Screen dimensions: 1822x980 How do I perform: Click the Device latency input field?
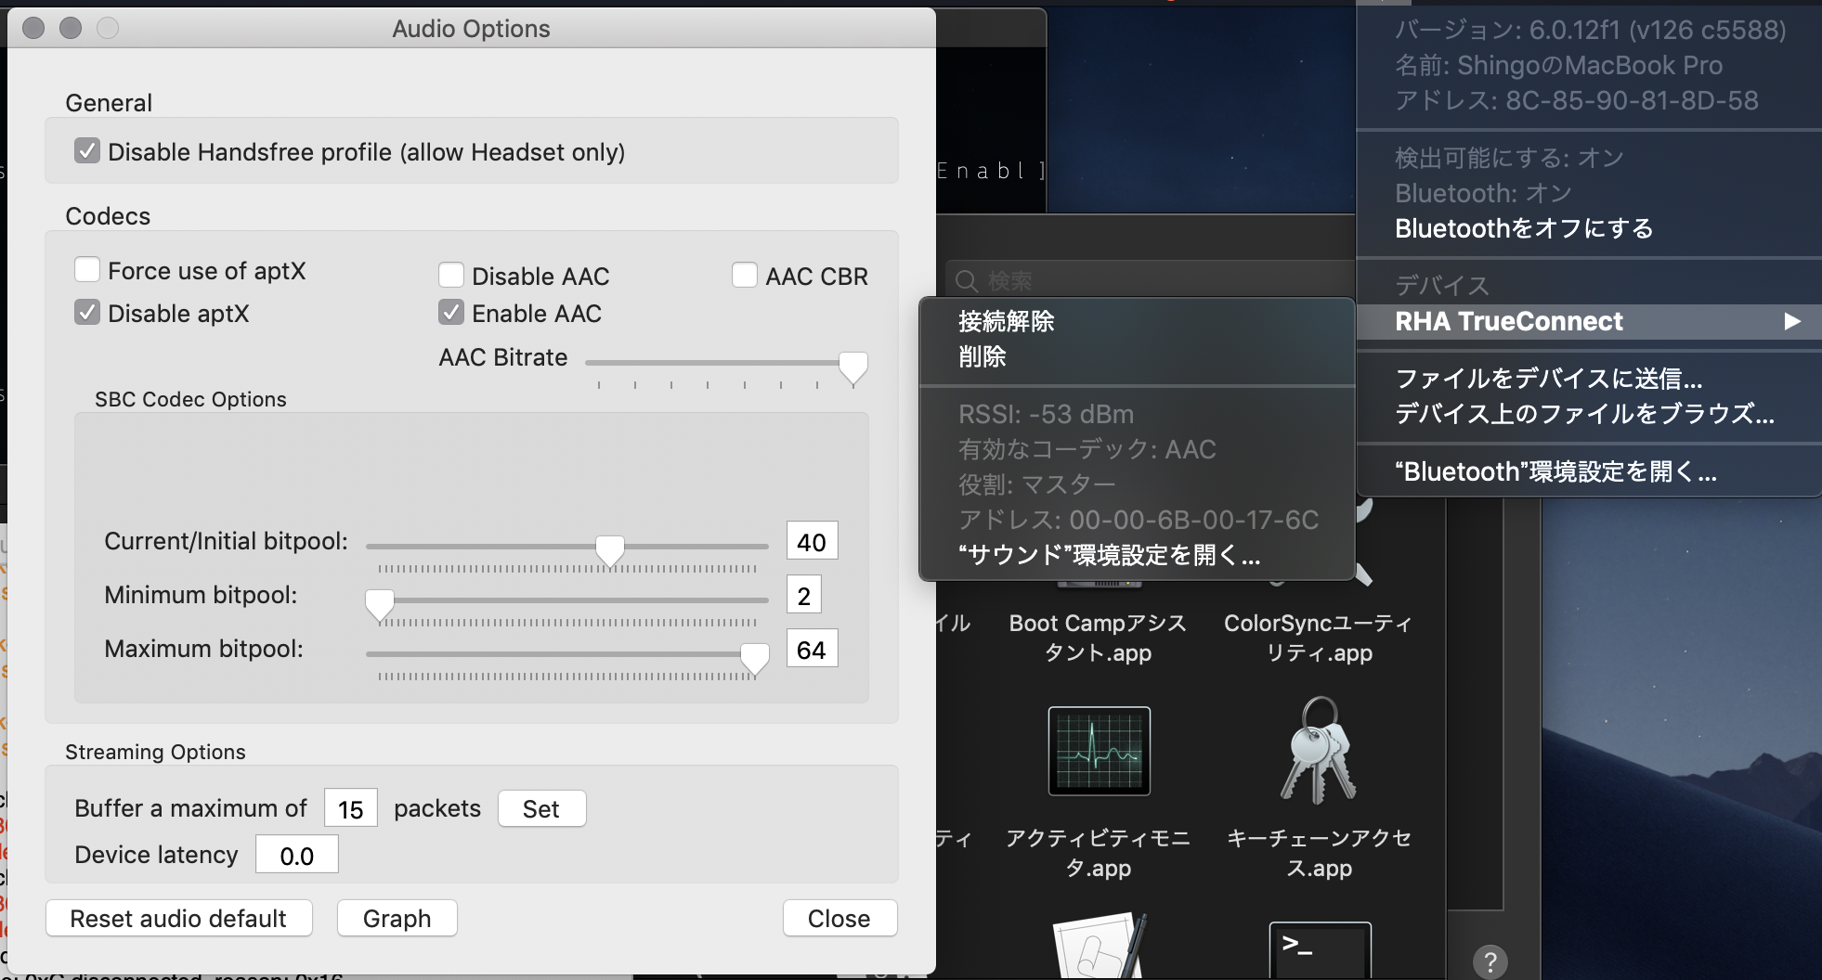coord(297,855)
